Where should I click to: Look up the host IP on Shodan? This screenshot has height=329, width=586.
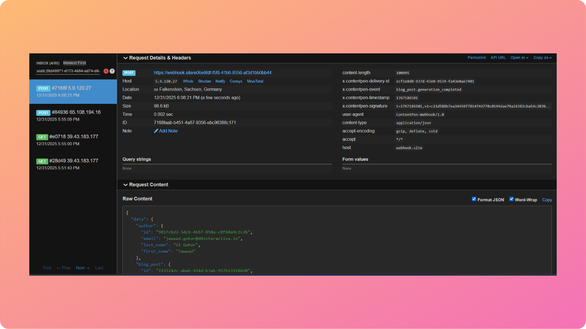(x=204, y=81)
